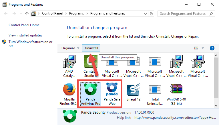The image size is (219, 125).
Task: Click the change view icon in toolbar
Action: [x=196, y=48]
